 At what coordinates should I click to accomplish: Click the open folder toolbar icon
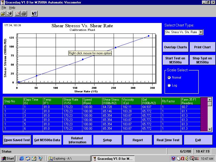click(x=3, y=14)
